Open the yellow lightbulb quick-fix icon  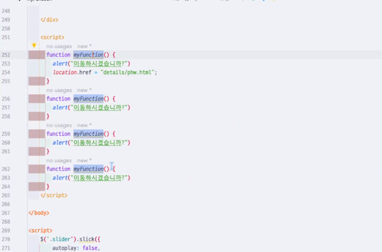click(34, 45)
